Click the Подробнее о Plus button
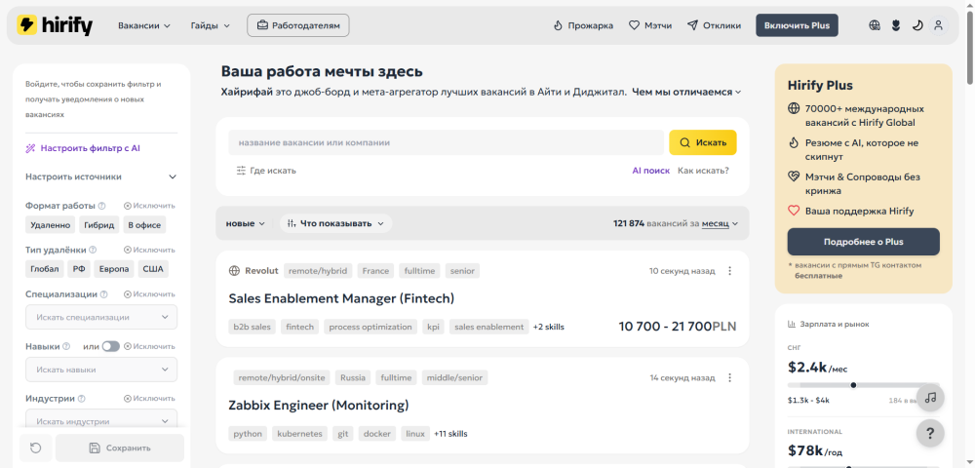The image size is (975, 468). [x=863, y=242]
